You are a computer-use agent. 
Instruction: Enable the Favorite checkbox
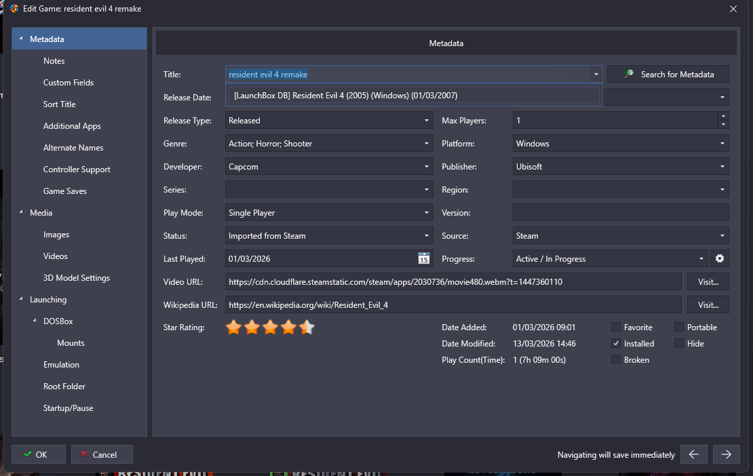point(616,328)
